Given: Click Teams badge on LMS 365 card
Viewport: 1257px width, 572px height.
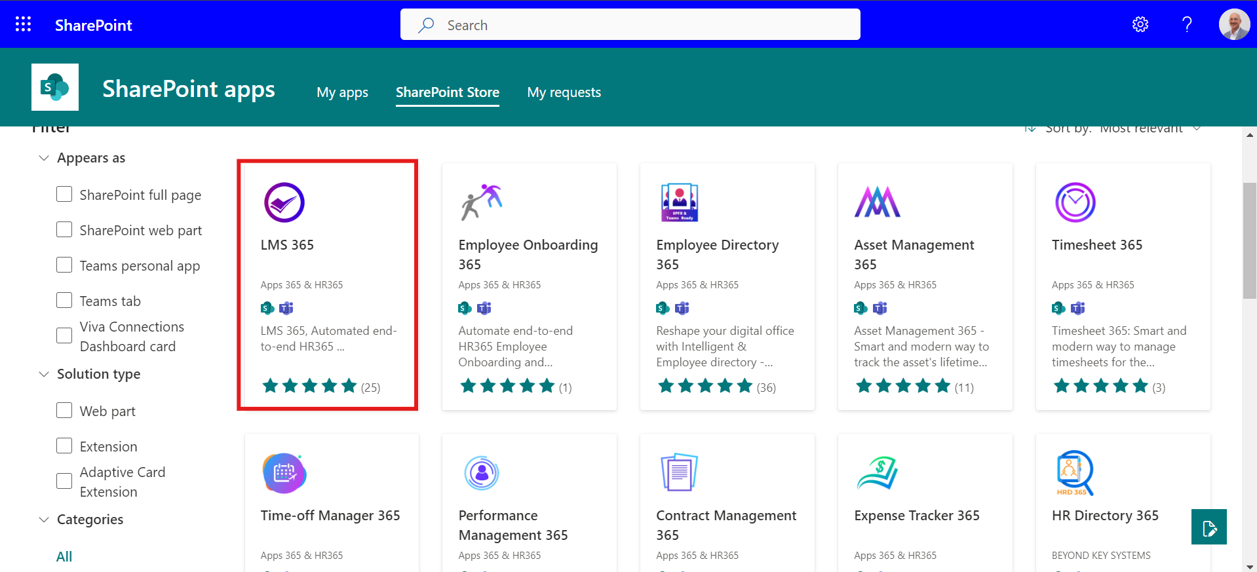Looking at the screenshot, I should (286, 308).
